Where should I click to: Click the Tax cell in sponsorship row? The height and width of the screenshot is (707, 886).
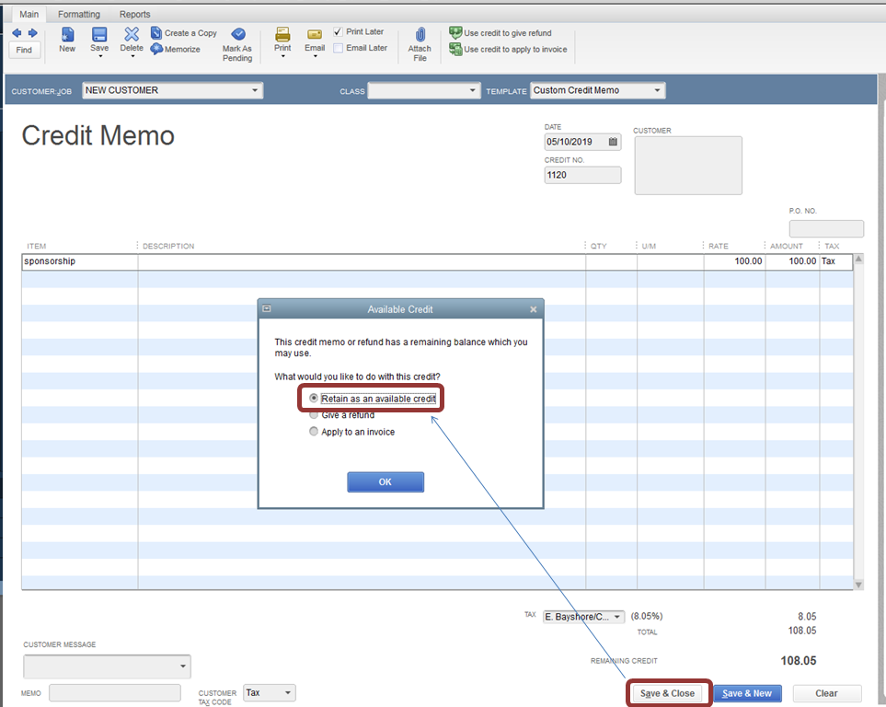pos(835,261)
